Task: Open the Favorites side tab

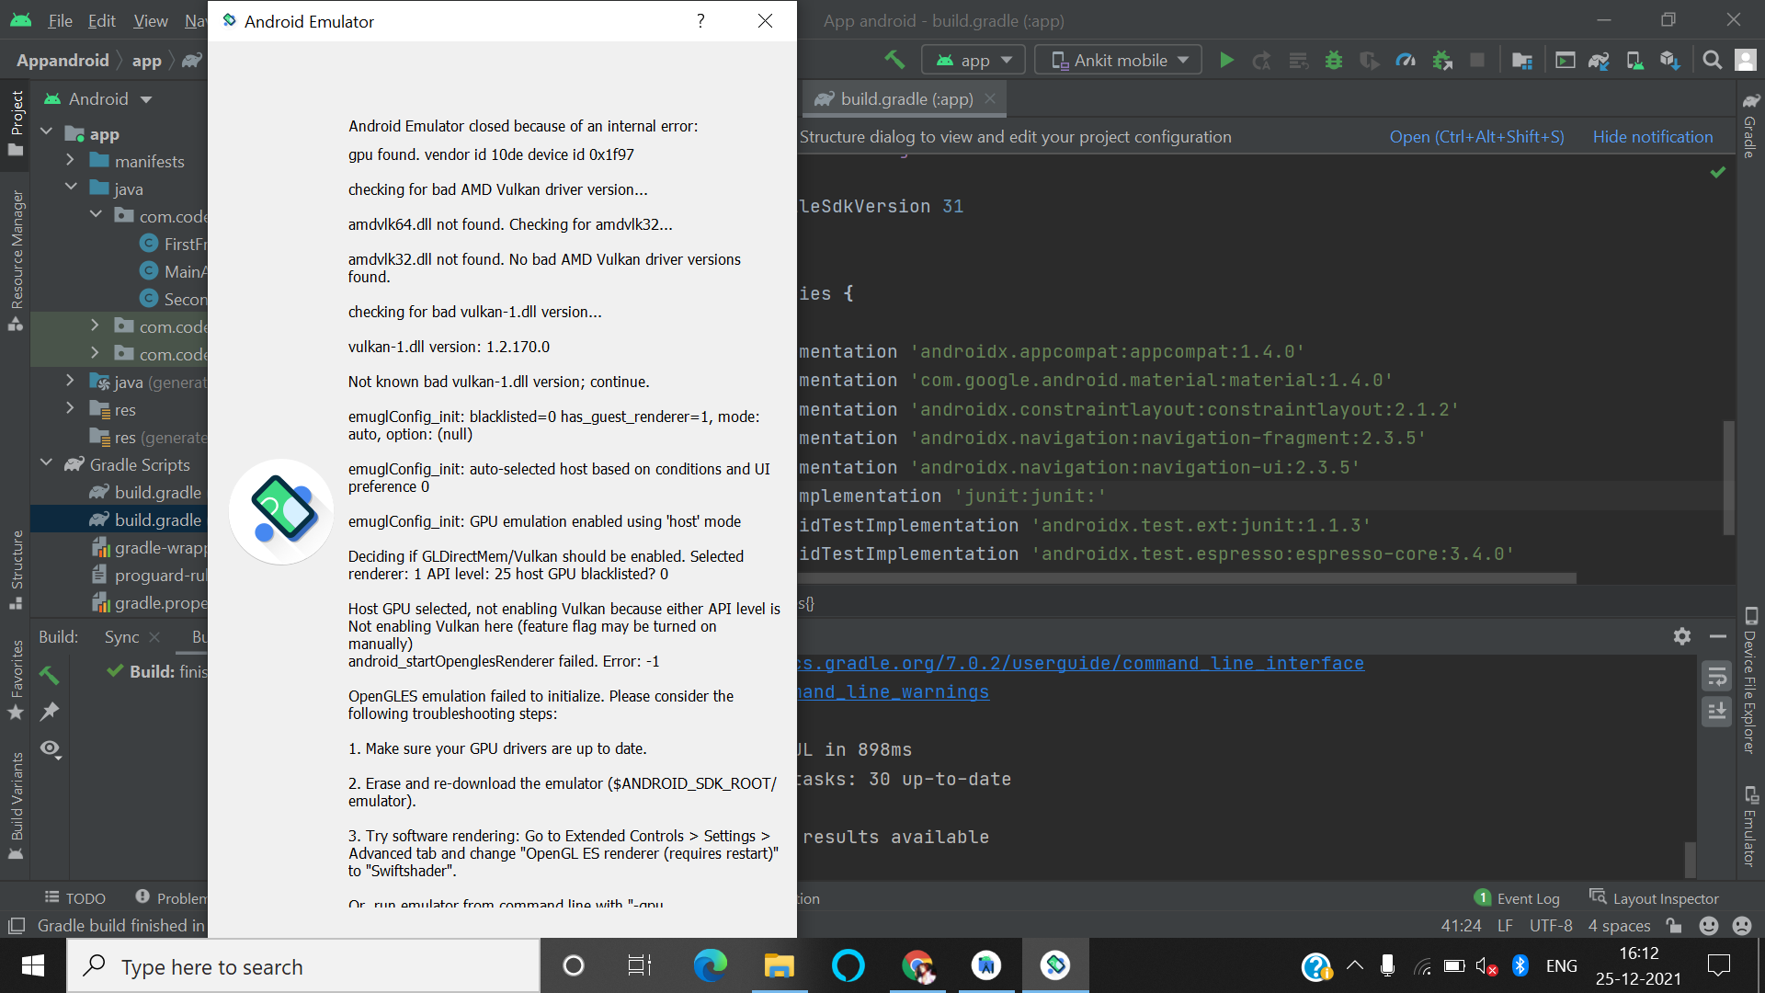Action: click(x=16, y=680)
